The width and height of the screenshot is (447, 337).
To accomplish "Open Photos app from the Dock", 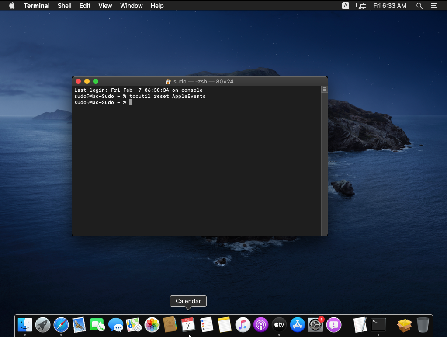I will 152,325.
